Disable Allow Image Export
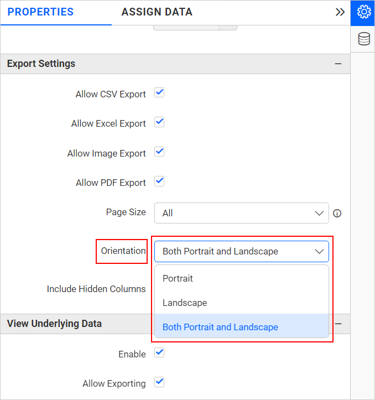This screenshot has height=400, width=375. [159, 152]
